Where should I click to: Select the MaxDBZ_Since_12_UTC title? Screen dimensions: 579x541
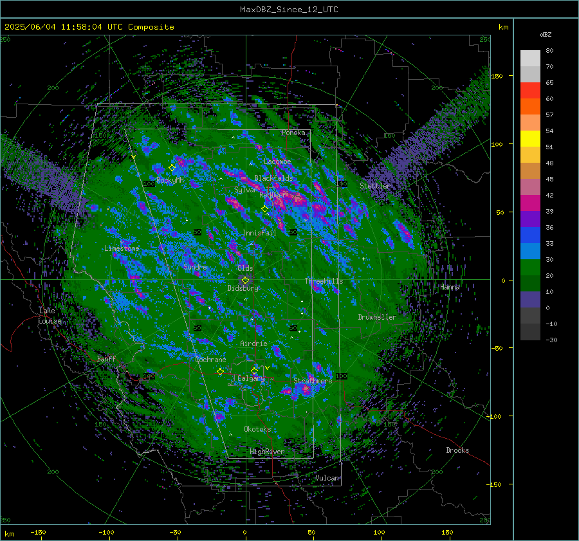coord(289,10)
